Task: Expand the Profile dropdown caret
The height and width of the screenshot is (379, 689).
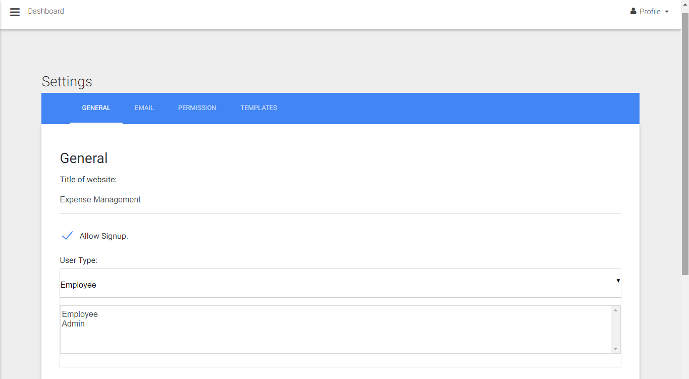Action: 667,12
